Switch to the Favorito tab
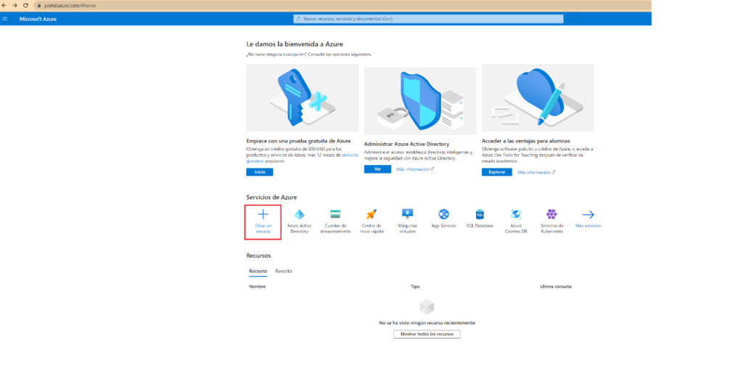 pos(284,271)
